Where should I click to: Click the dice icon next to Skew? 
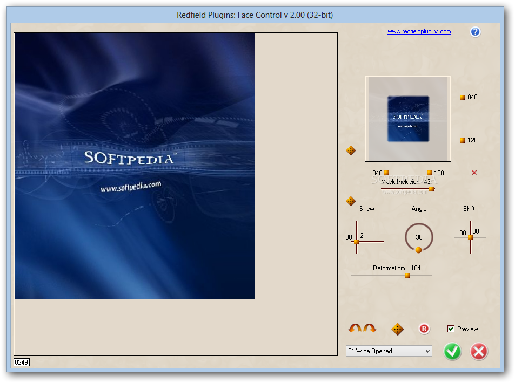point(351,201)
